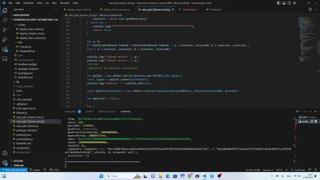Viewport: 320px width, 180px height.
Task: Open Skype from the taskbar
Action: click(x=212, y=176)
